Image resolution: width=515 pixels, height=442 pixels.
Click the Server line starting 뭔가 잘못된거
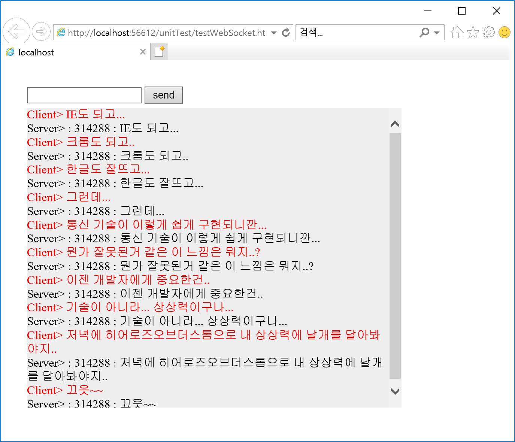click(170, 266)
